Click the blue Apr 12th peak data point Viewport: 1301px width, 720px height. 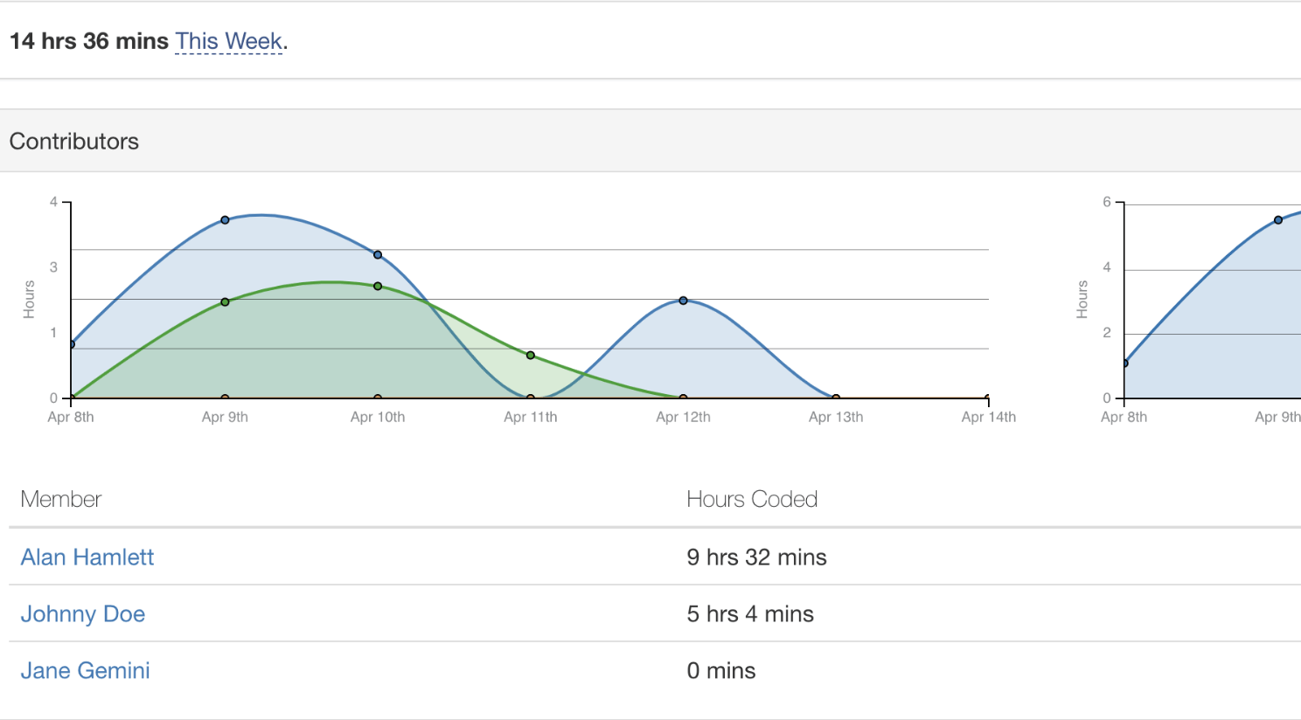tap(683, 300)
